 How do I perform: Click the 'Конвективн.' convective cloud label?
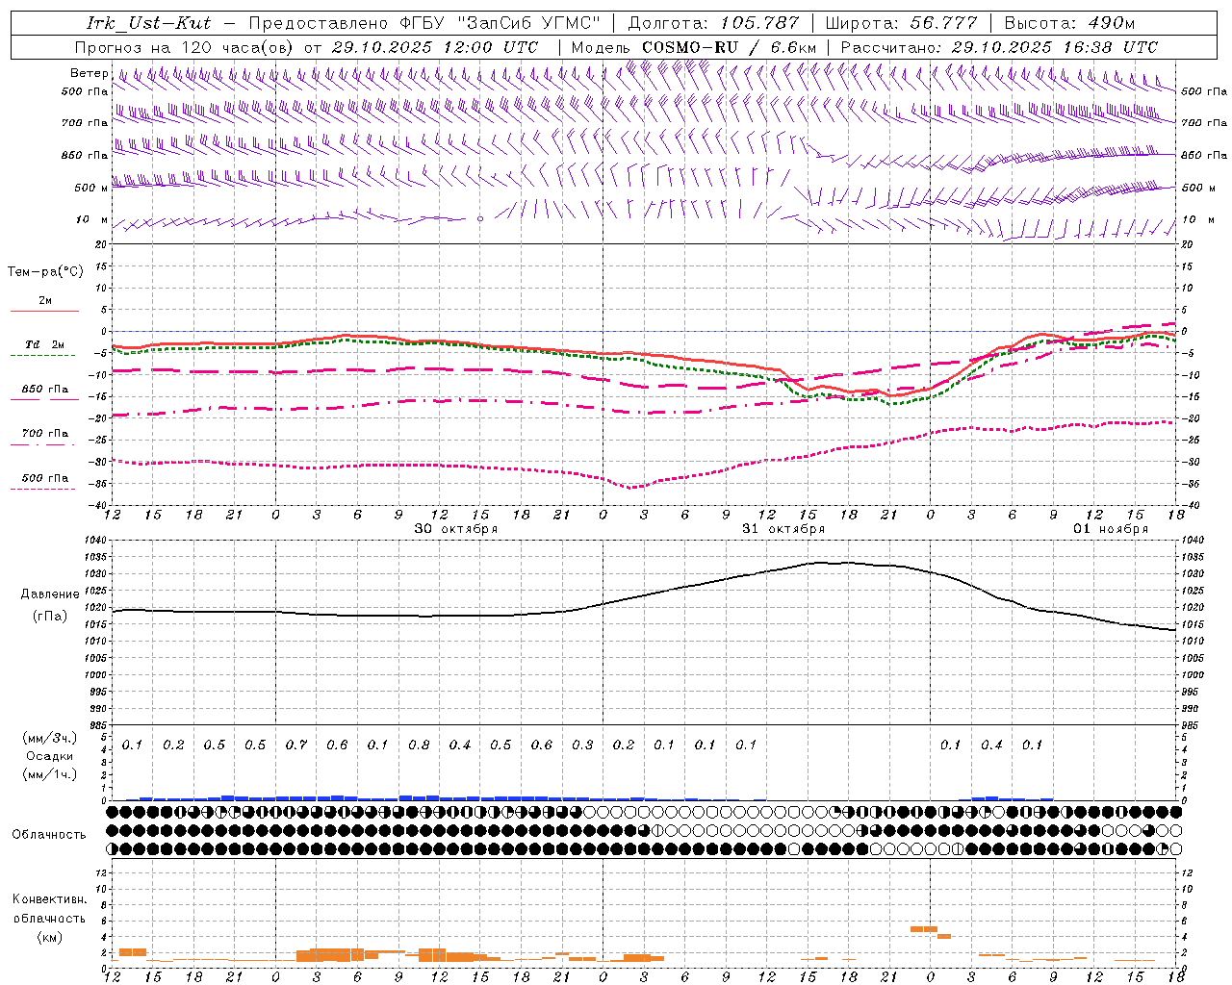[49, 899]
